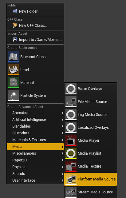The height and width of the screenshot is (198, 126).
Task: Expand the Blueprints submenu arrow
Action: click(x=62, y=133)
